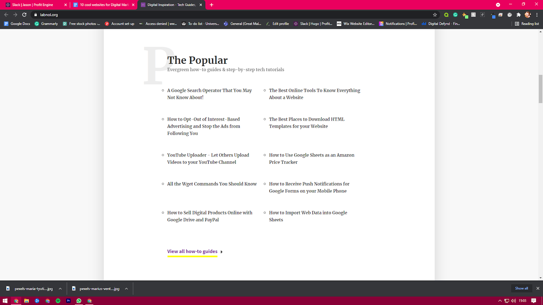
Task: Open the green chat-bubble extension in toolbar
Action: pos(446,15)
